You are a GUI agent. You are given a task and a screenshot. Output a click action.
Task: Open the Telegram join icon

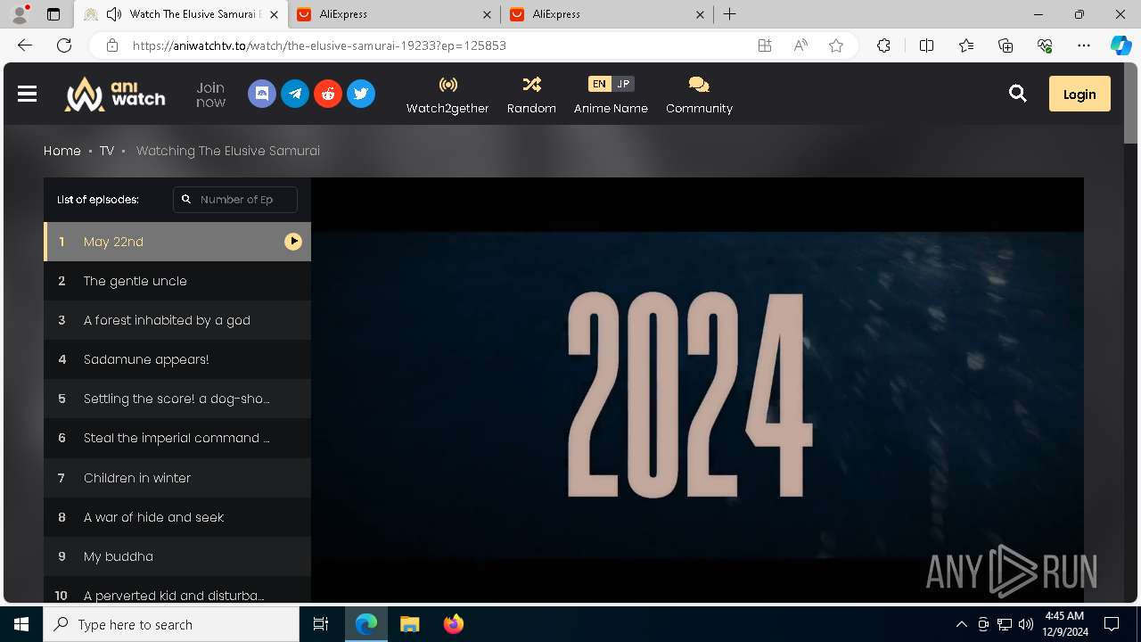[295, 94]
